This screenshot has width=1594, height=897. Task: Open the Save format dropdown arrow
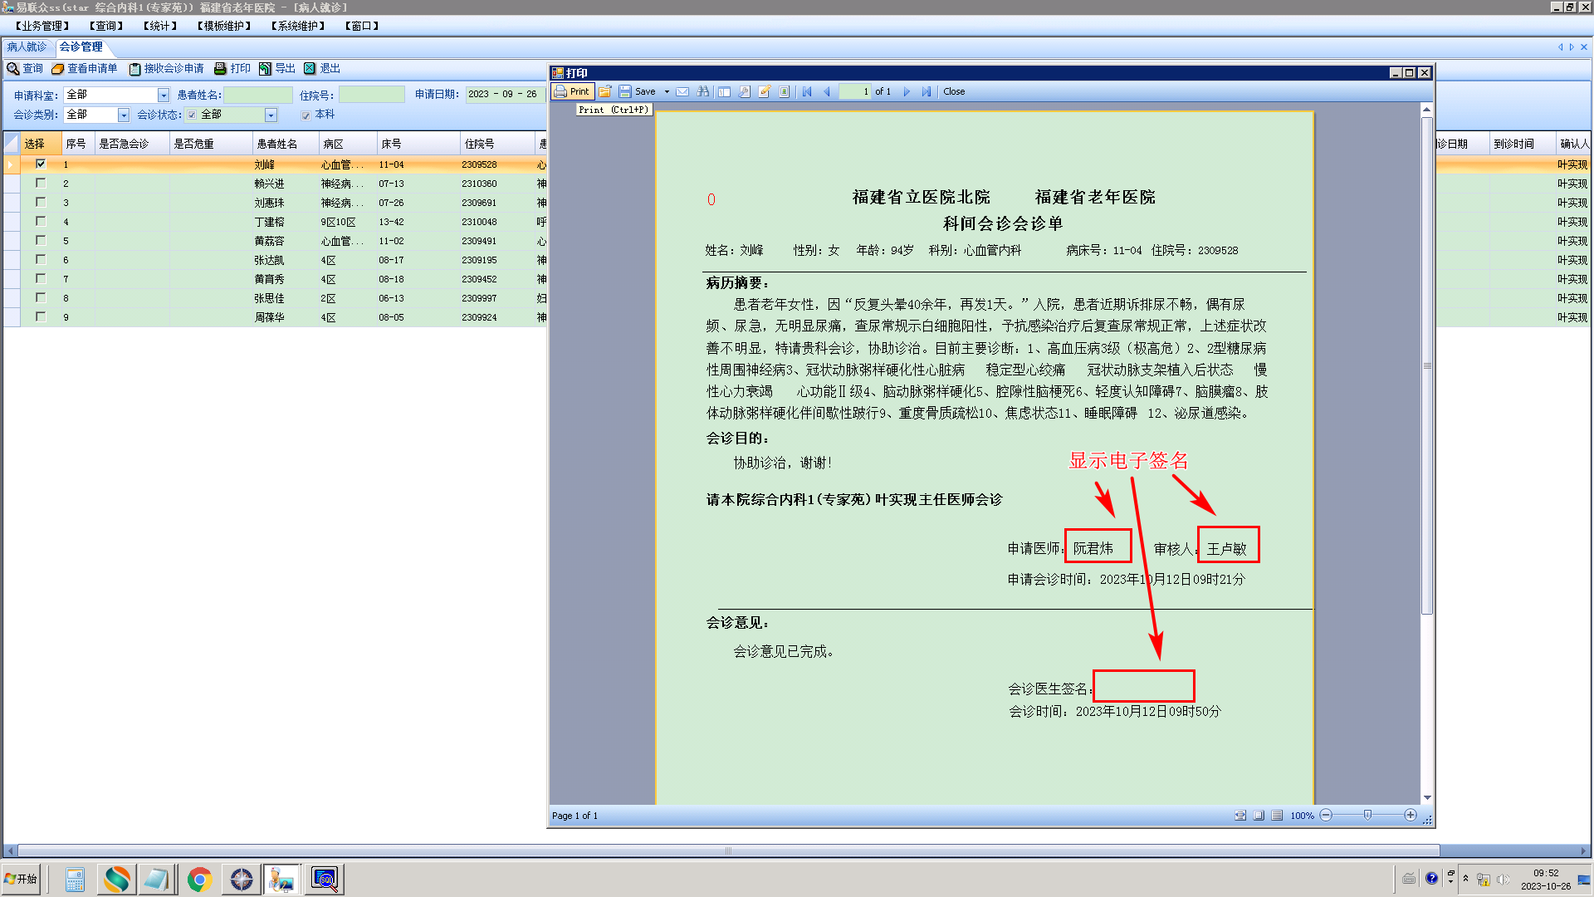coord(667,91)
